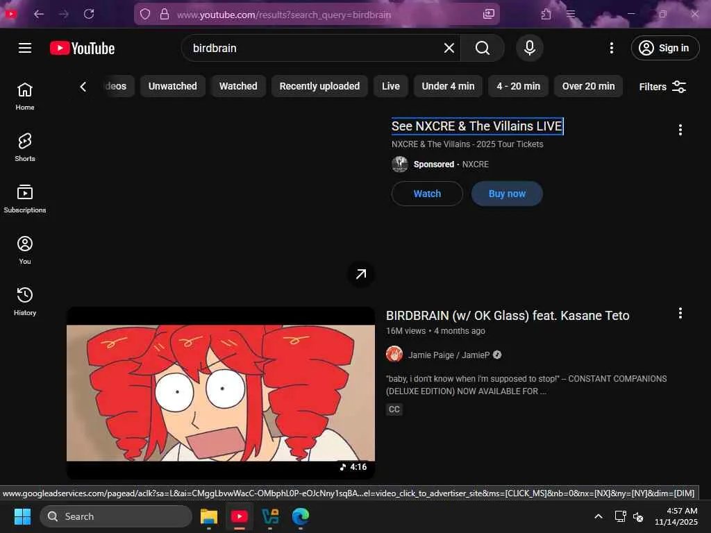711x533 pixels.
Task: Start voice search with microphone icon
Action: coord(530,48)
